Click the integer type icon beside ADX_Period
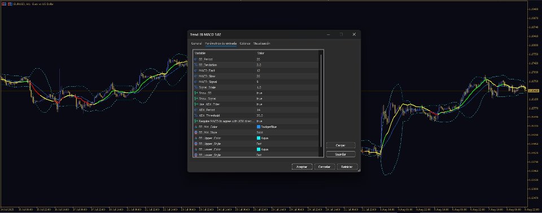The width and height of the screenshot is (542, 213). coord(196,110)
